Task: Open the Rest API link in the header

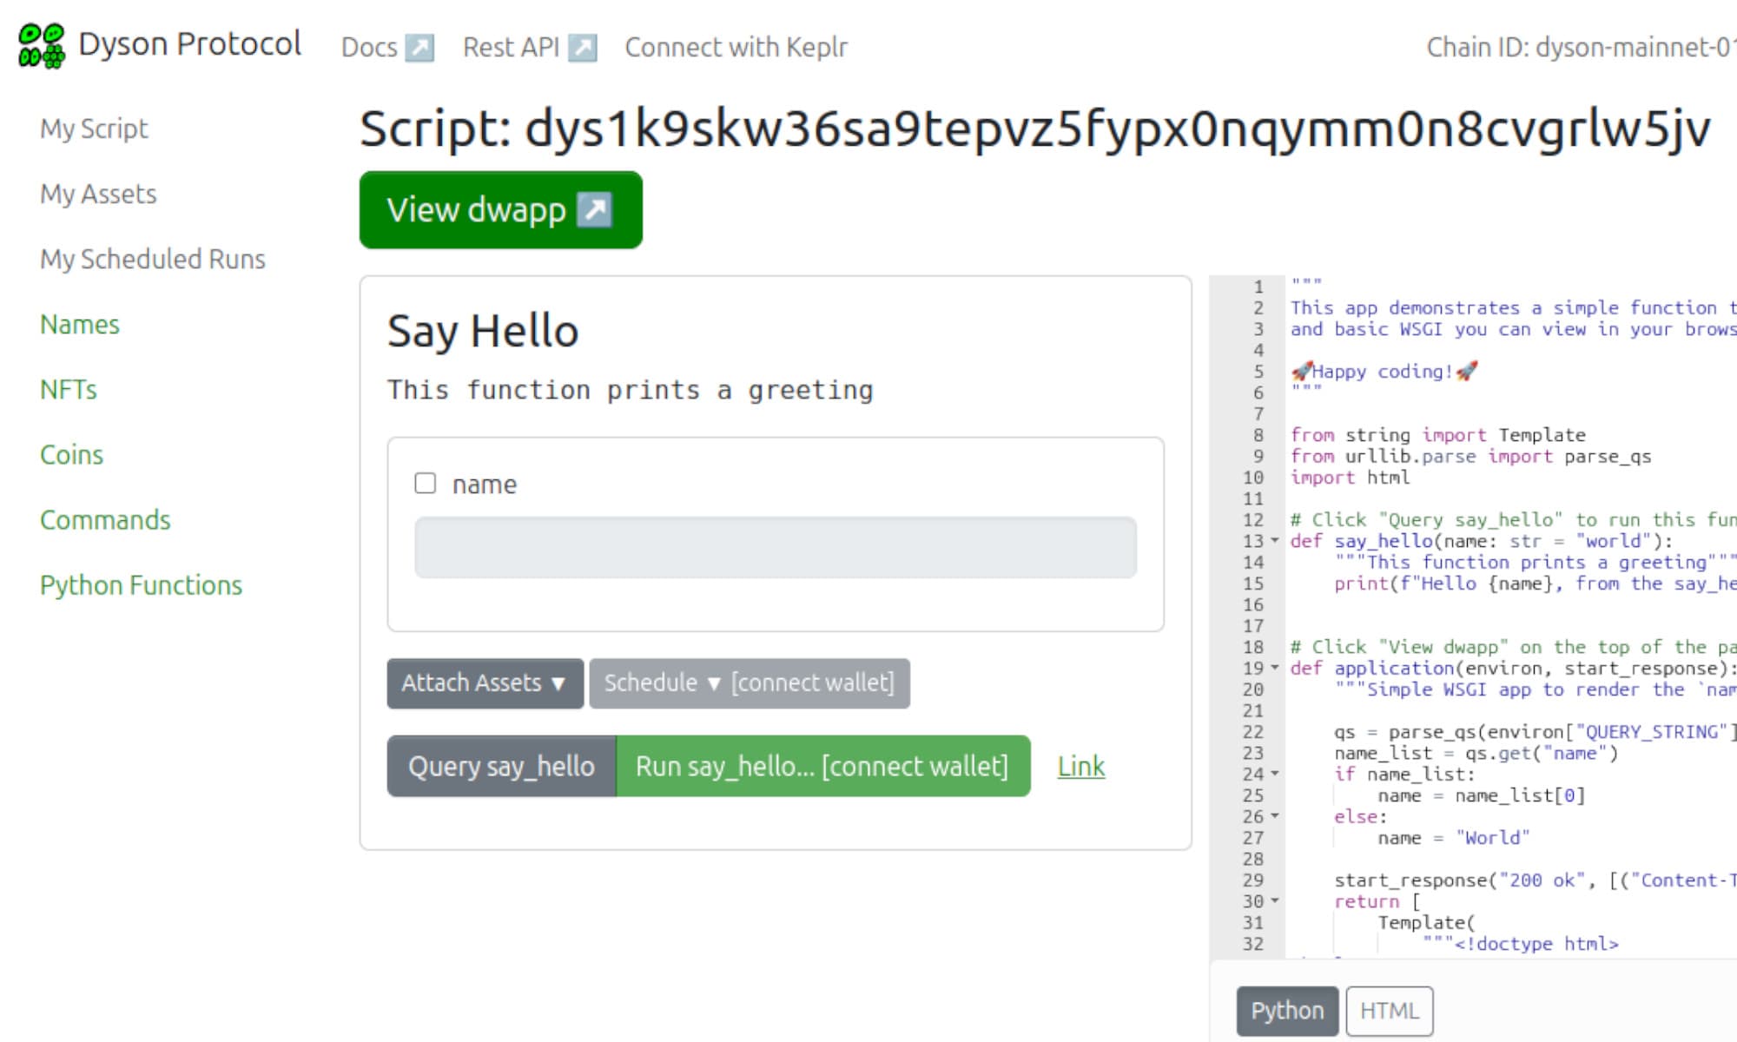Action: click(x=530, y=47)
